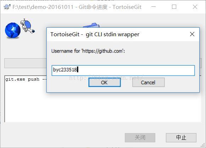Click the tortoise animation icon beside the globe

point(27,26)
